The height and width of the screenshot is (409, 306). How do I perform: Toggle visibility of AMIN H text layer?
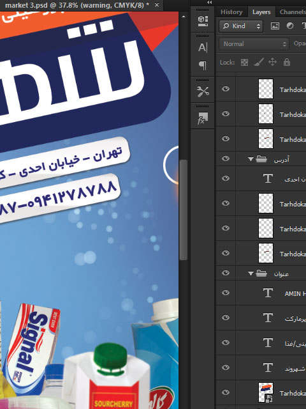click(226, 293)
